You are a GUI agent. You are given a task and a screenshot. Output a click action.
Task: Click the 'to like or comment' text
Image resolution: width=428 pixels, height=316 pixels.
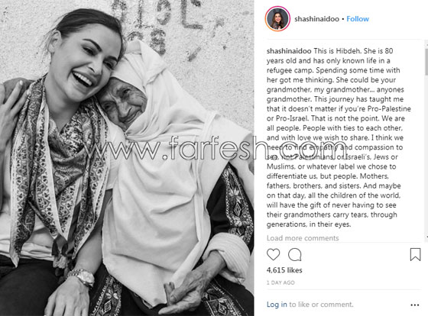click(x=321, y=305)
